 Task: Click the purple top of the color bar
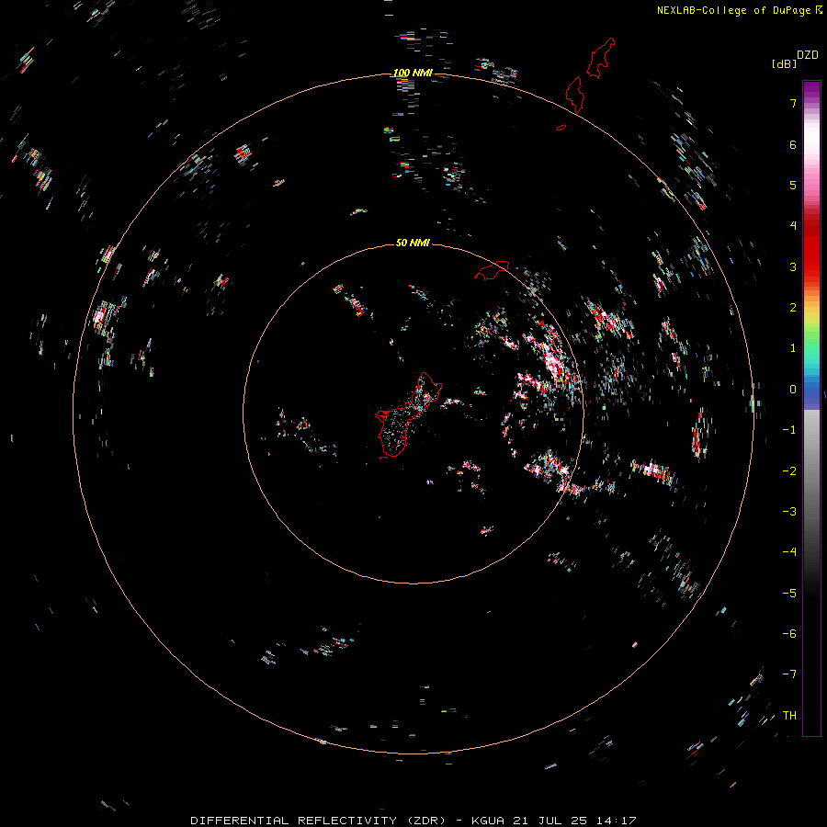point(811,88)
